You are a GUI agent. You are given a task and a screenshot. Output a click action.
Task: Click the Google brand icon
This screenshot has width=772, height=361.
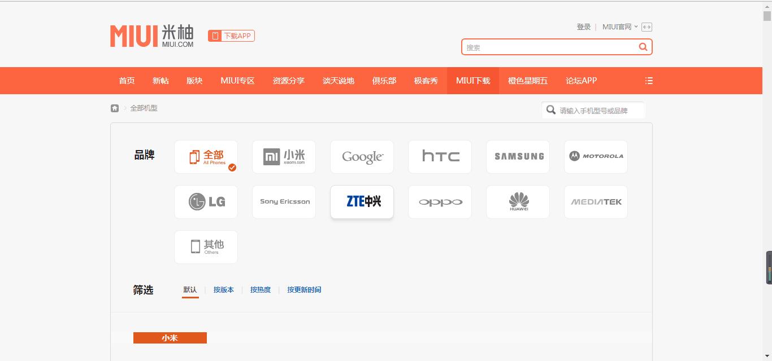361,156
